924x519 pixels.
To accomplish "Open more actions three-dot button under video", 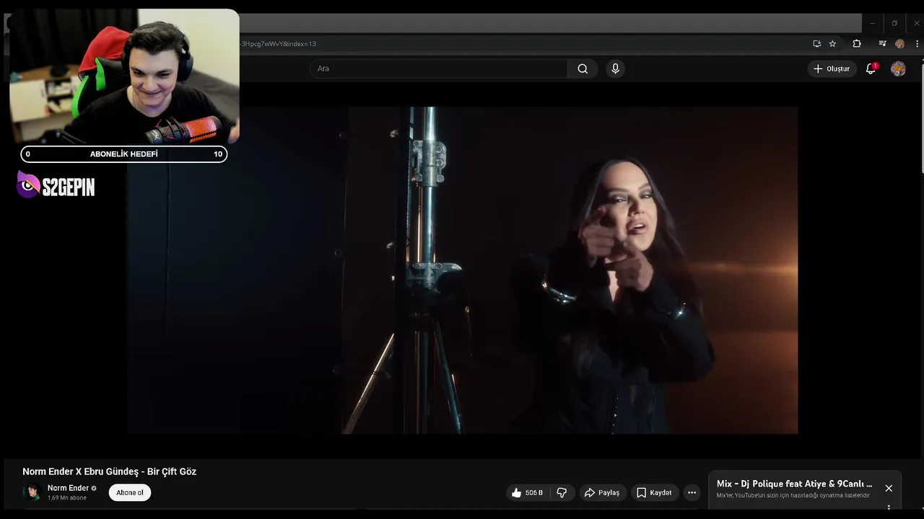I will (692, 492).
